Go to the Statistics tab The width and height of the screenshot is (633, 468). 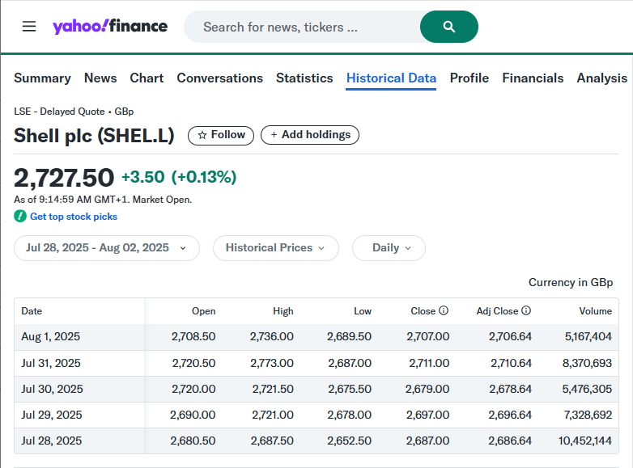click(304, 78)
